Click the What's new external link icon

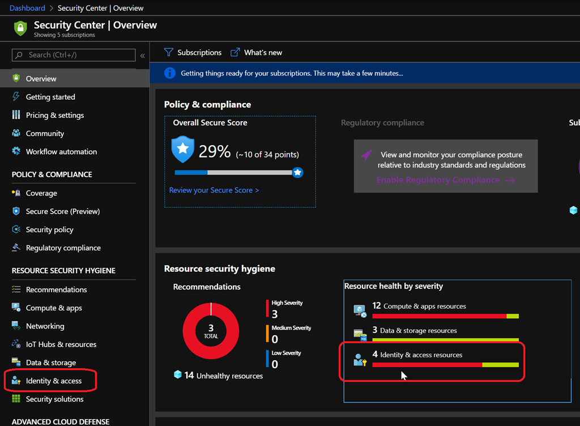pyautogui.click(x=235, y=52)
